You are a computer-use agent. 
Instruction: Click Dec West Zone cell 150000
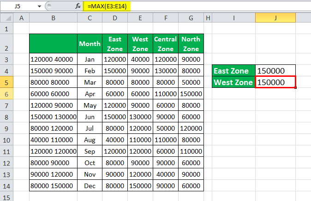coord(140,185)
